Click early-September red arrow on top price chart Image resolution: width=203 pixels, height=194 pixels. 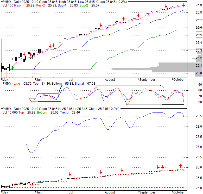coord(138,15)
